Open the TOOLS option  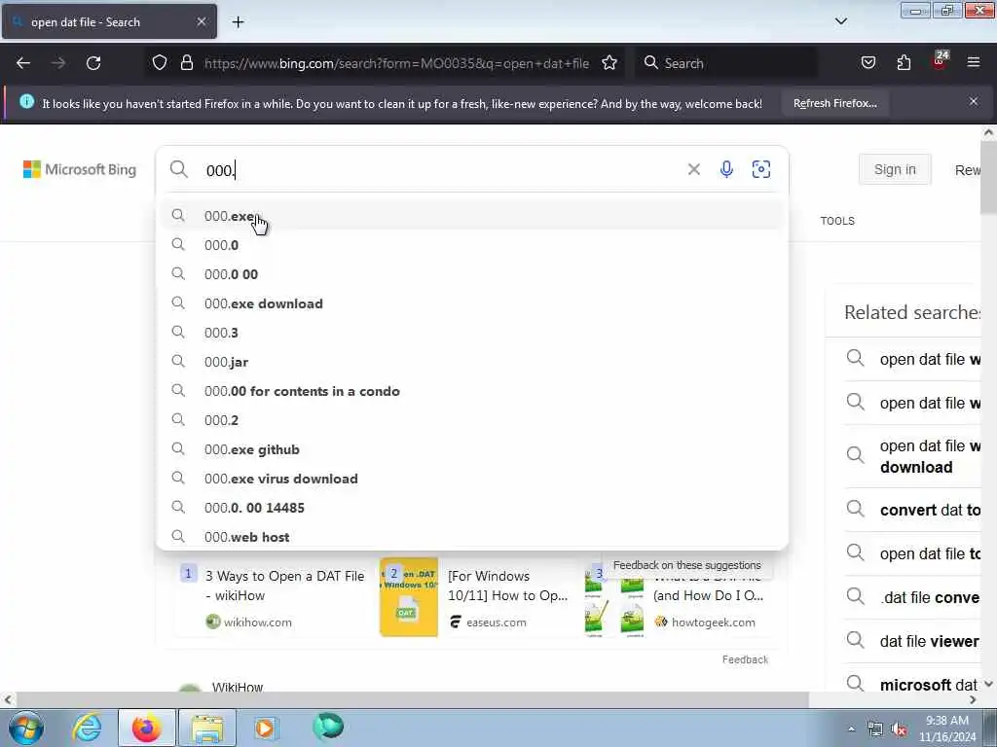837,221
